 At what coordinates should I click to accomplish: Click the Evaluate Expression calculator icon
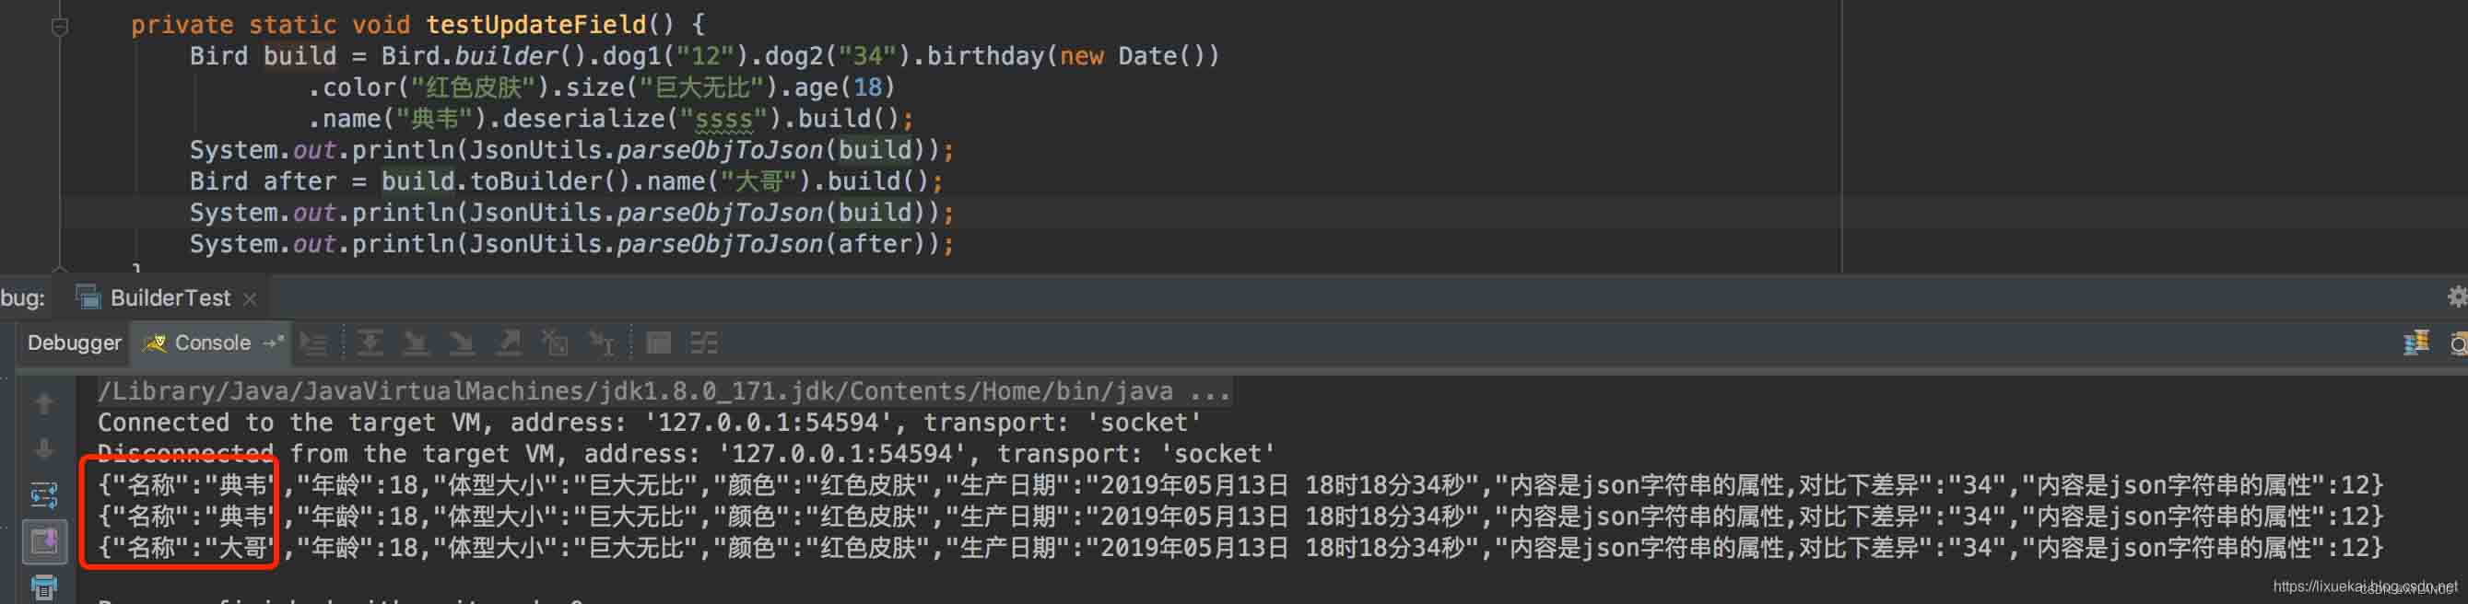coord(658,343)
